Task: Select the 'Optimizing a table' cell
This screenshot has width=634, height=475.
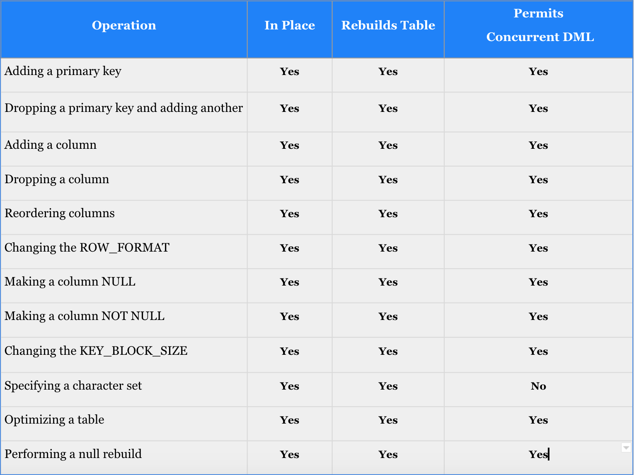Action: click(x=54, y=420)
